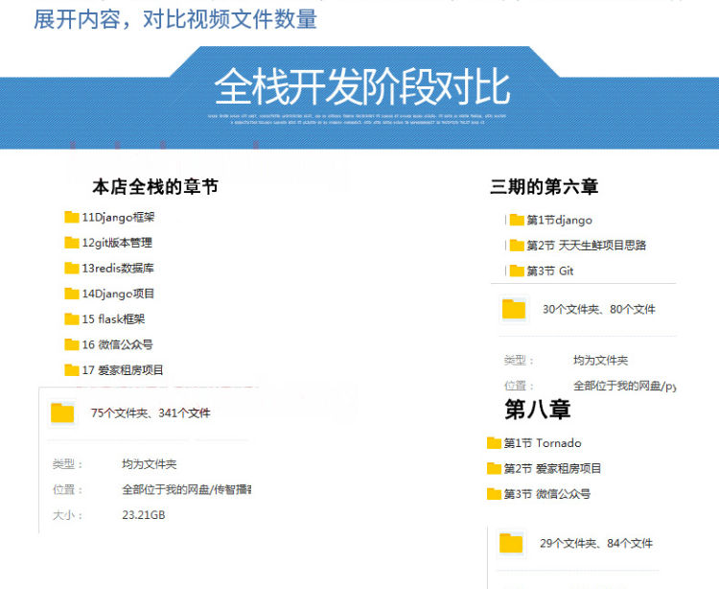This screenshot has width=719, height=589.
Task: Click 均为文件夹 under 三期的第六章
Action: pyautogui.click(x=600, y=361)
